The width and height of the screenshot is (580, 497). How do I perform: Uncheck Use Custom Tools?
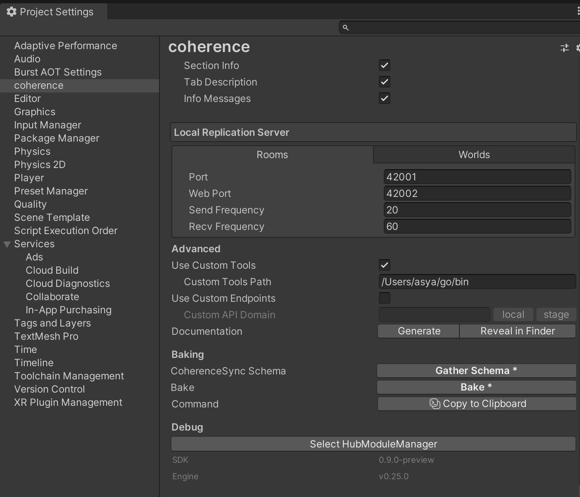384,265
